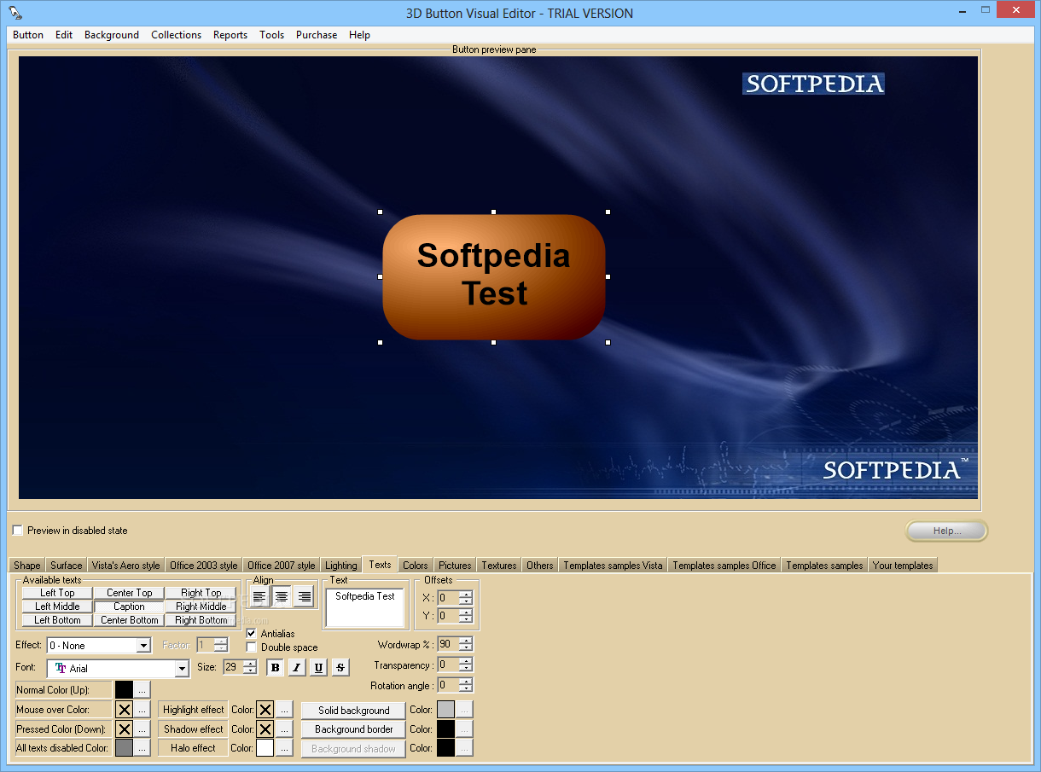Set text alignment to center
1041x772 pixels.
[x=282, y=596]
